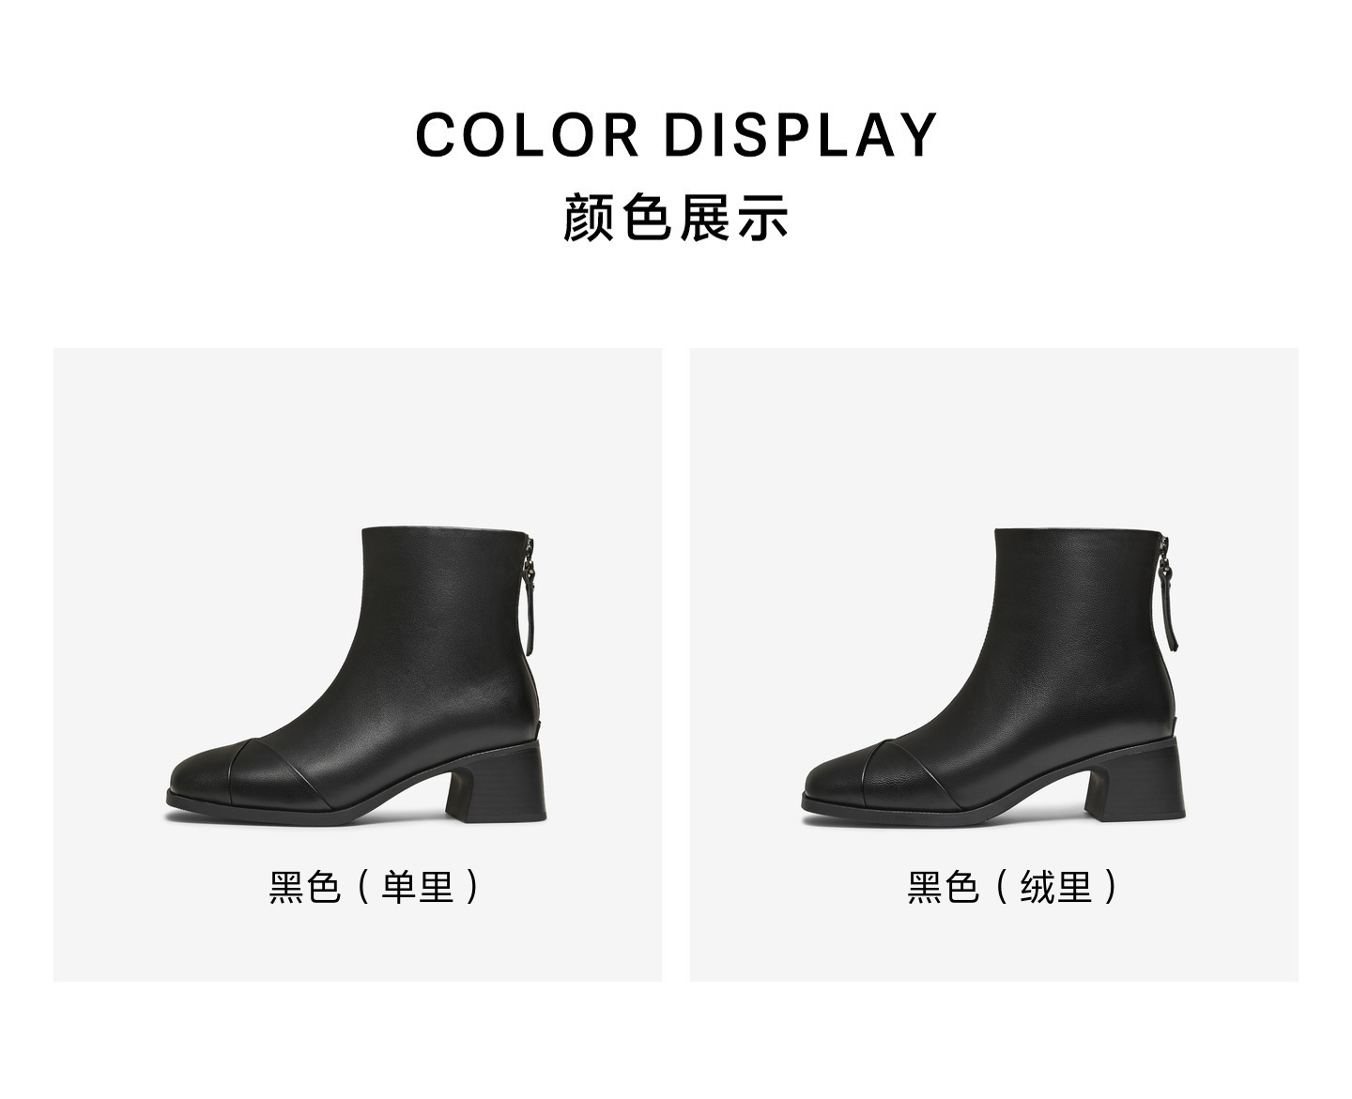Click the 颜色展示 subtitle text
Image resolution: width=1352 pixels, height=1099 pixels.
(x=676, y=217)
